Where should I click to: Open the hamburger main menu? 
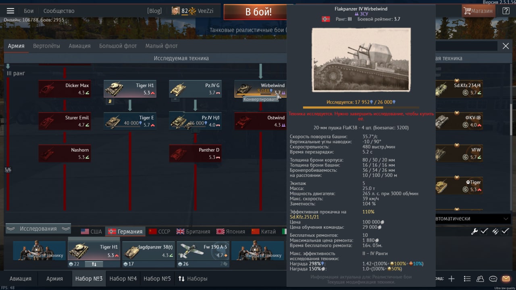(x=10, y=11)
